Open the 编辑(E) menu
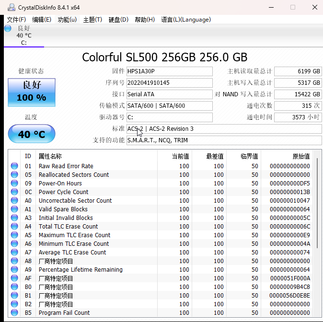323x322 pixels. click(x=42, y=20)
